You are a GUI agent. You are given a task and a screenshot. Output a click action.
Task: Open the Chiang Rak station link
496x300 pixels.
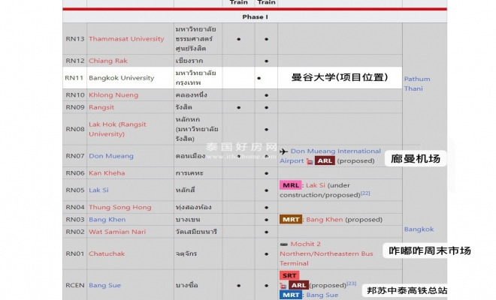coord(108,61)
